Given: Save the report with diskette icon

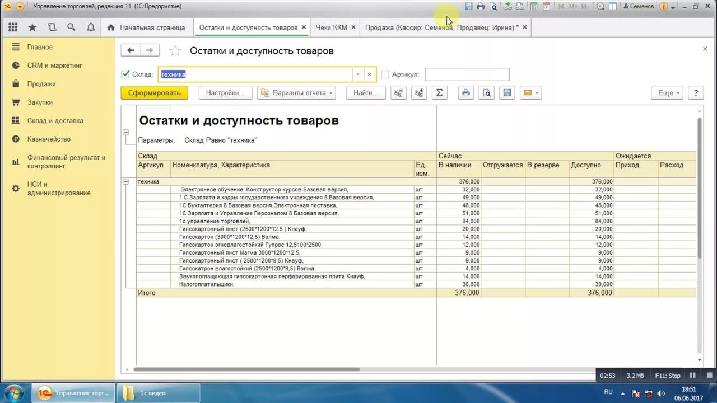Looking at the screenshot, I should pos(507,93).
